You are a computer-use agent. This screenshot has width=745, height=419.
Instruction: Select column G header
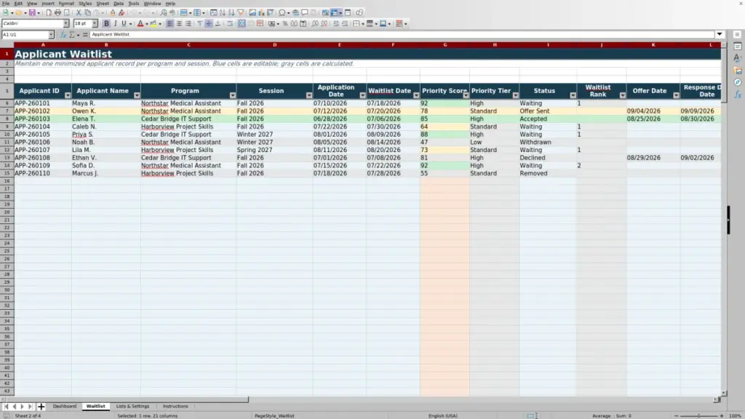(x=445, y=45)
